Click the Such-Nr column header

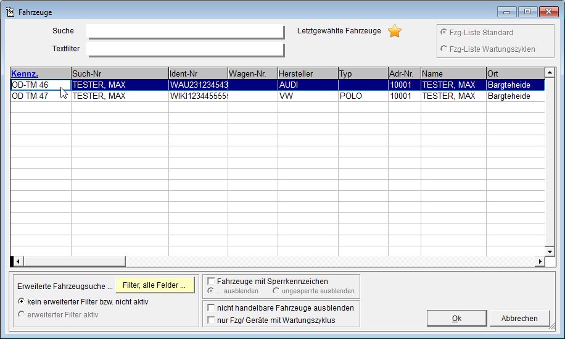point(120,73)
